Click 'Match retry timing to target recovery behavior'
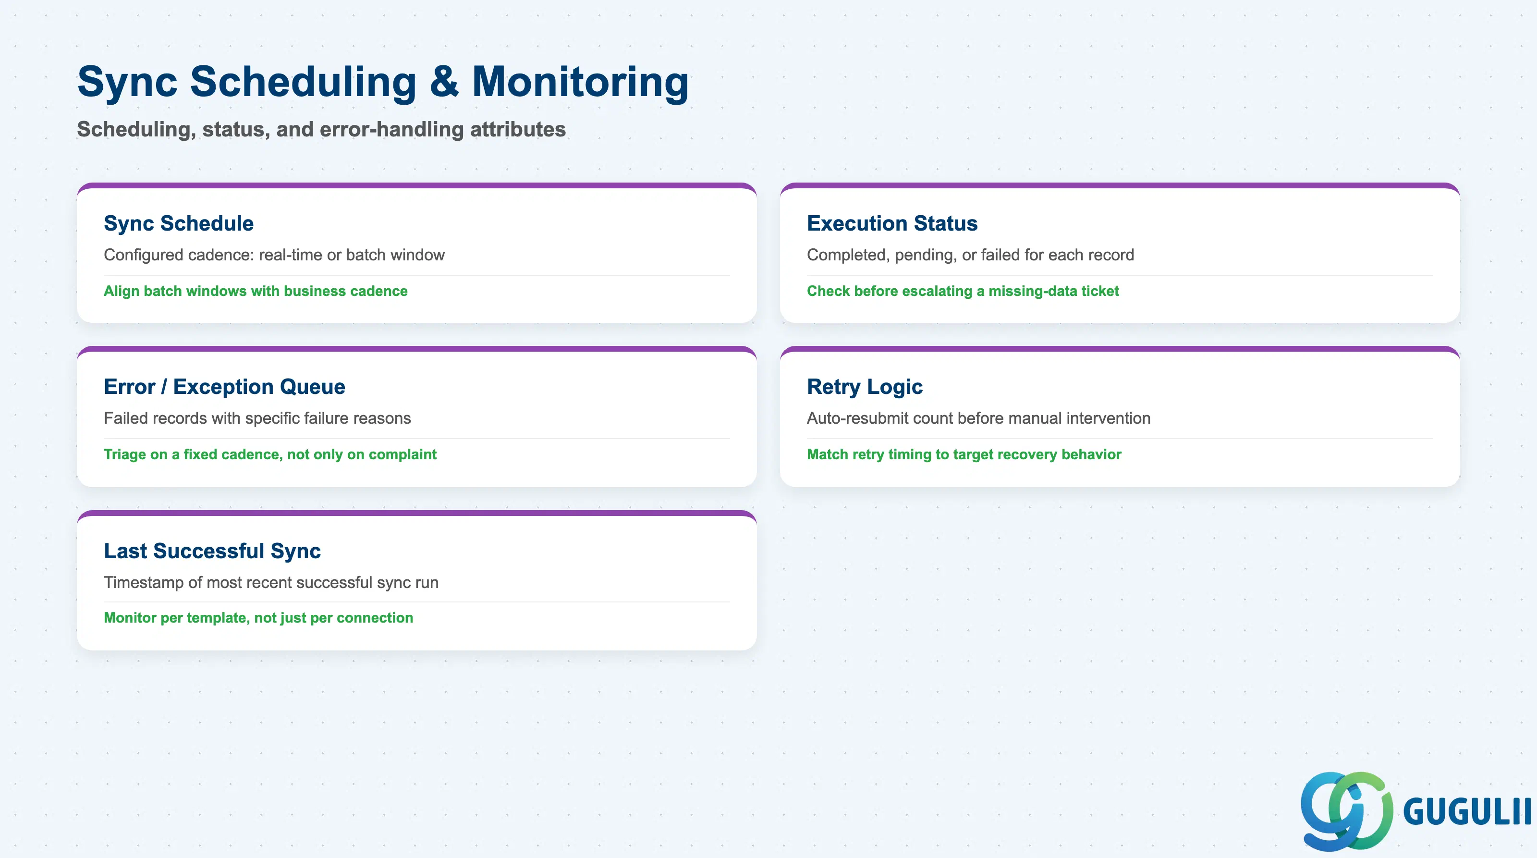1537x858 pixels. tap(964, 454)
